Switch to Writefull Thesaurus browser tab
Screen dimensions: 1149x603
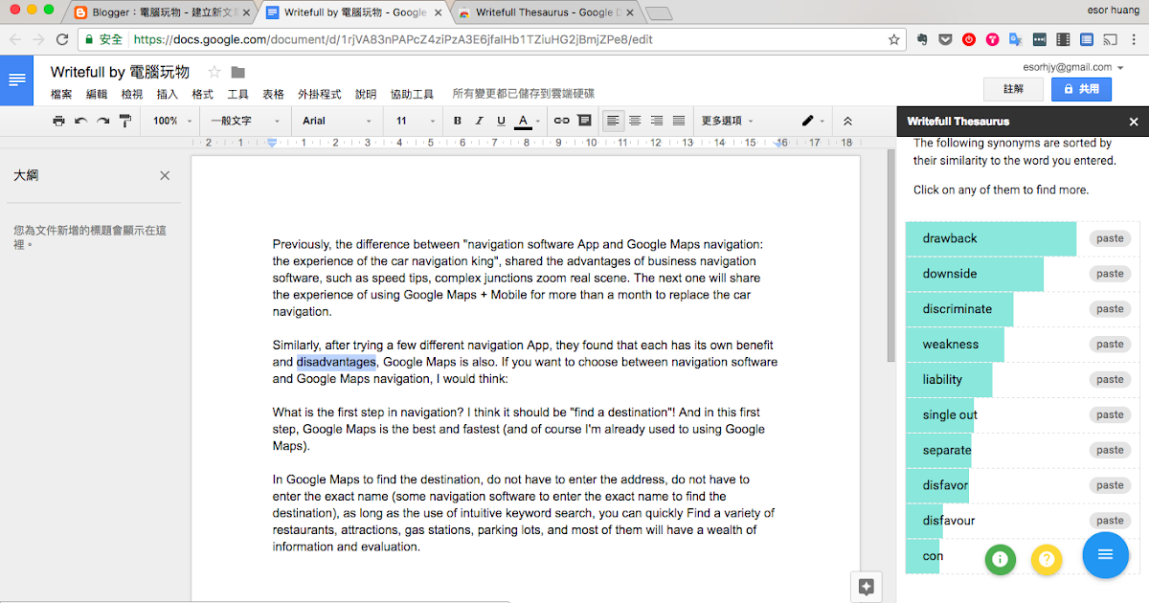click(546, 12)
